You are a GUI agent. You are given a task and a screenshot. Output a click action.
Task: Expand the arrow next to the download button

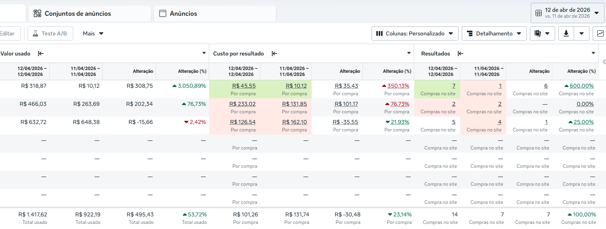582,33
